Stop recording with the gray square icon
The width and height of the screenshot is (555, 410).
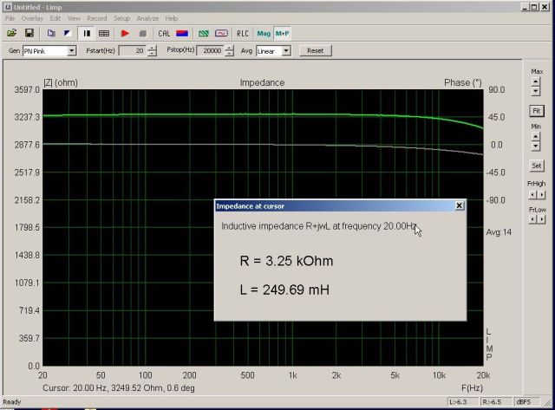142,33
